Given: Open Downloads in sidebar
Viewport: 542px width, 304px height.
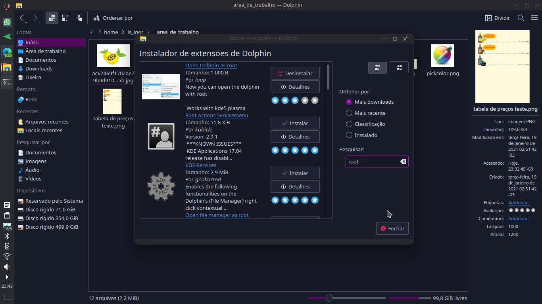Looking at the screenshot, I should pyautogui.click(x=51, y=68).
